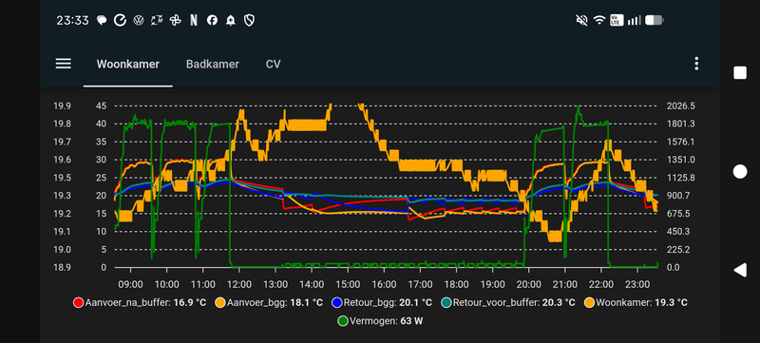Toggle the Aanvoer_bgg series in legend
The image size is (760, 343).
[269, 303]
